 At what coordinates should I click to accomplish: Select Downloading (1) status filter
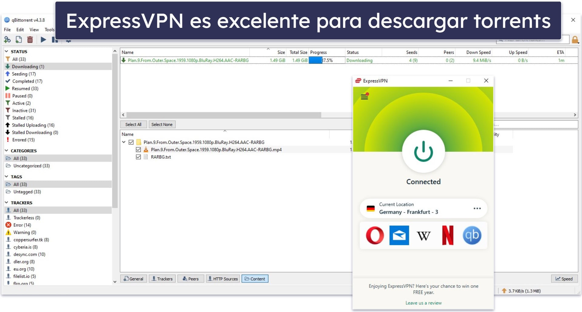click(58, 67)
